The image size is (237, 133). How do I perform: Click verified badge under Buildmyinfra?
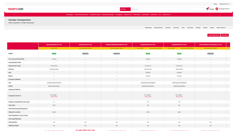[54, 54]
